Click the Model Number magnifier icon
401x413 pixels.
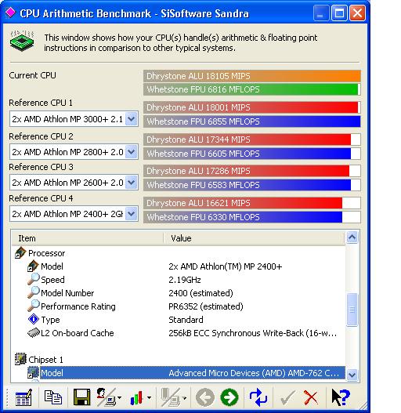34,292
